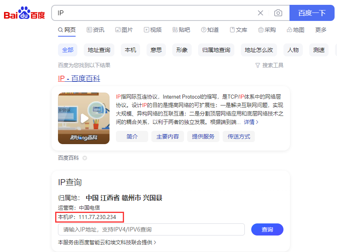Click the verified icon beside 百度百科 source
Image resolution: width=337 pixels, height=252 pixels.
coord(85,158)
